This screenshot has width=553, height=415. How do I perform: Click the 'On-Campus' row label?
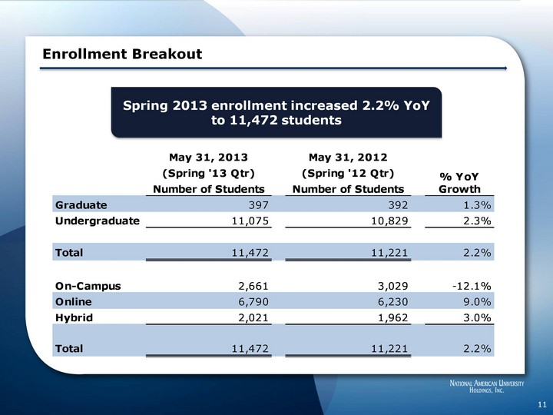pos(88,286)
